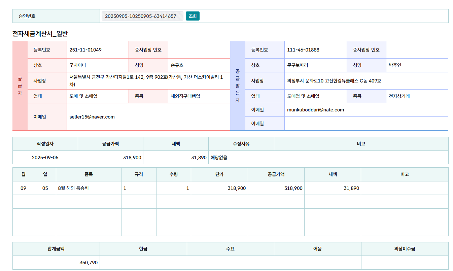Click the supplier company name 굿차이나

(75, 65)
